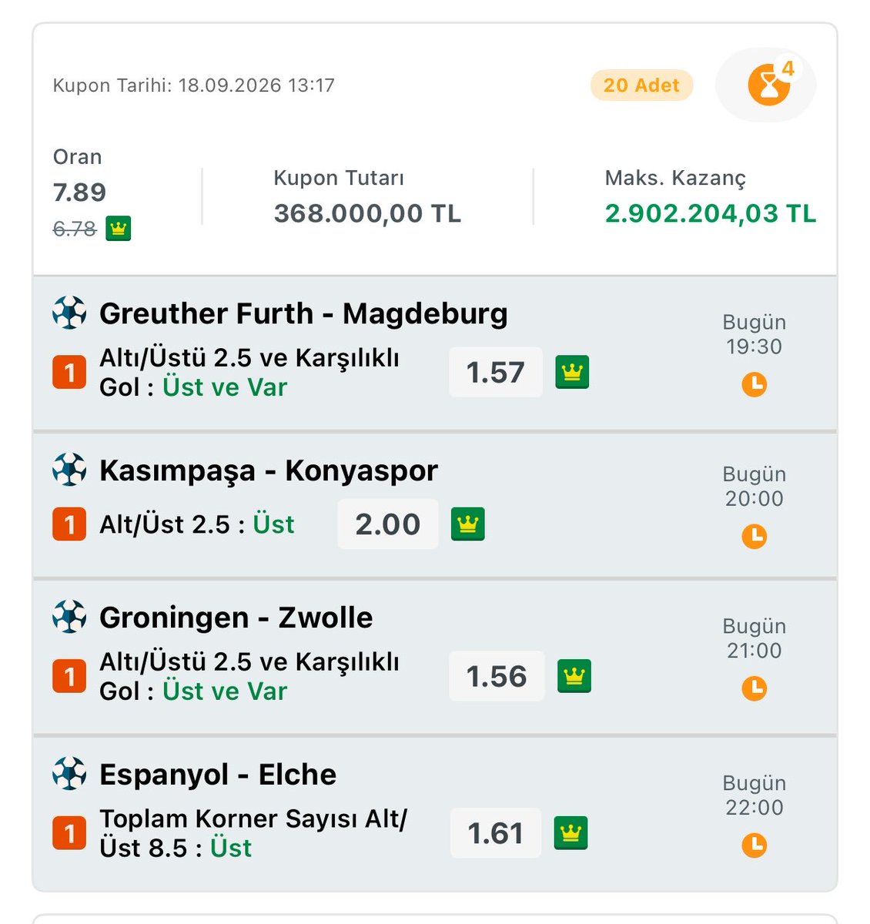Select the 1.57 odds box
This screenshot has width=870, height=924.
496,373
